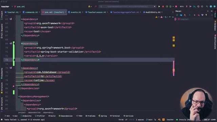Open the user account dropdown in toolbar
217x122 pixels.
[90, 6]
